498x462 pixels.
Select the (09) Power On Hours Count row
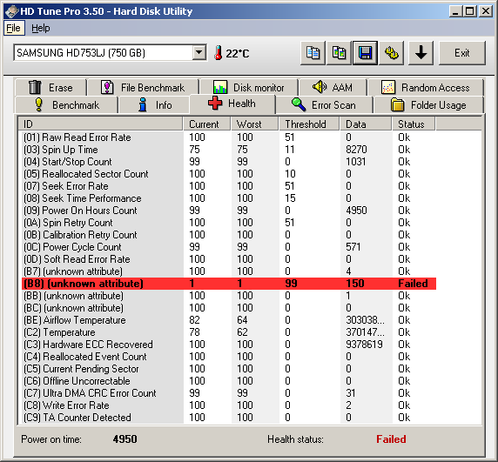pos(229,211)
